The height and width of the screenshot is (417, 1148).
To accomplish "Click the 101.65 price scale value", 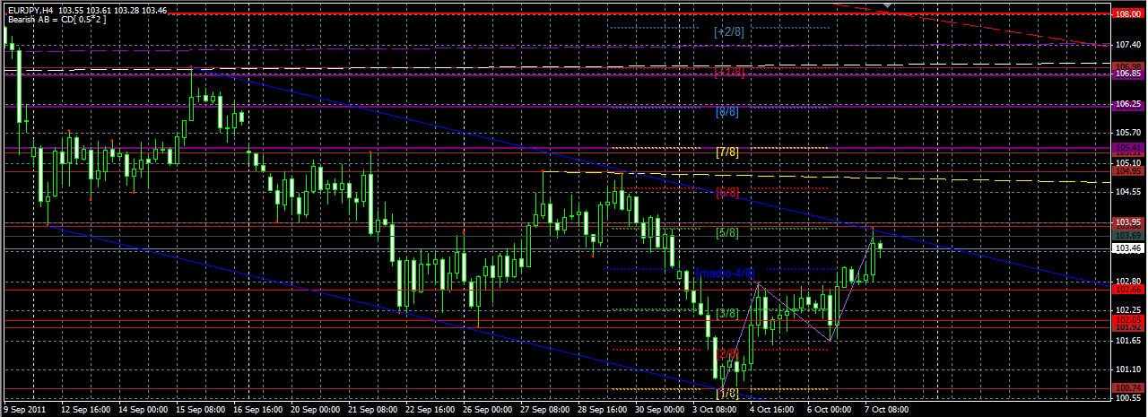I will coord(1128,340).
